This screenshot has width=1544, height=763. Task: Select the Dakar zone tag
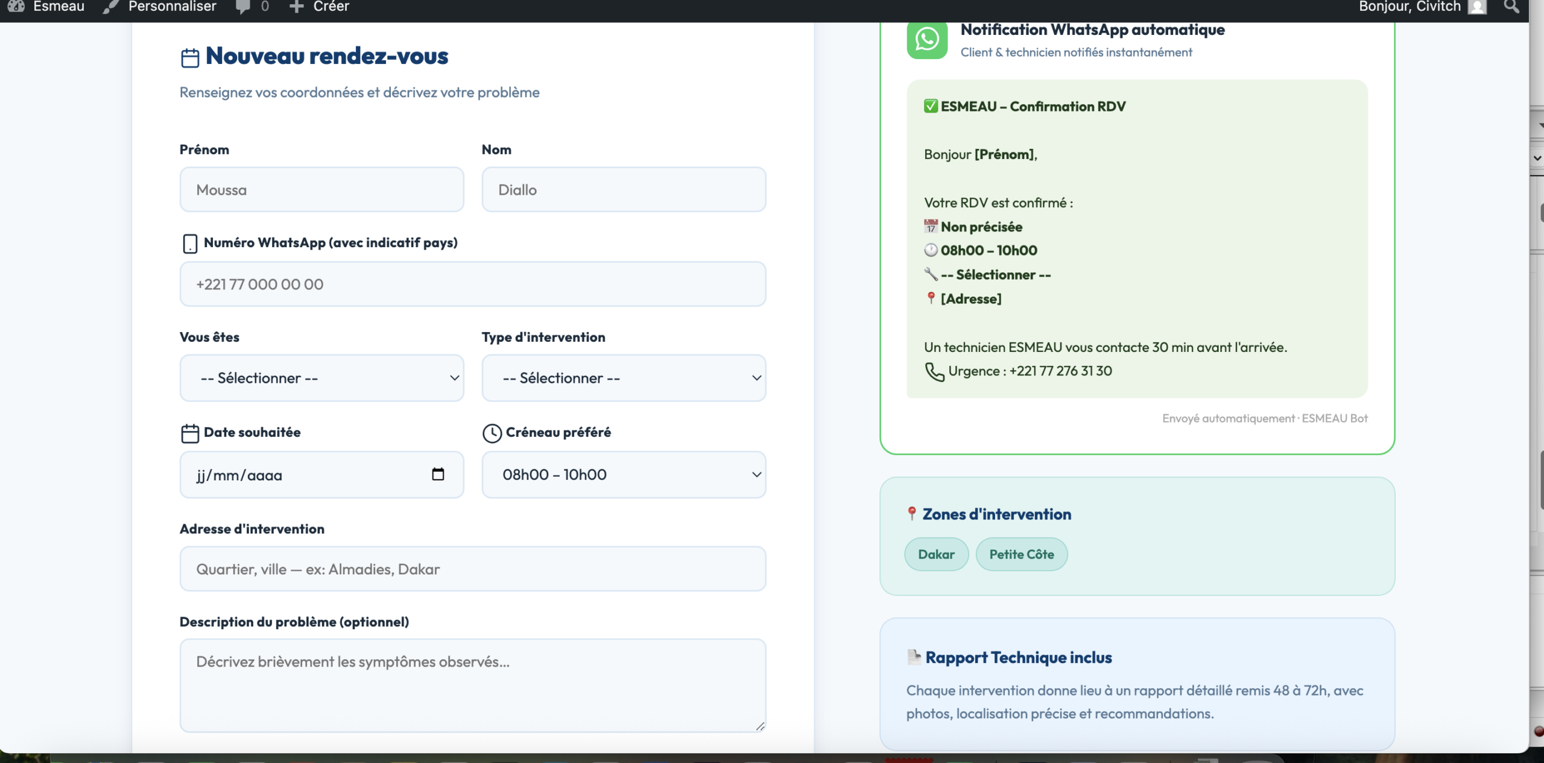pyautogui.click(x=936, y=554)
